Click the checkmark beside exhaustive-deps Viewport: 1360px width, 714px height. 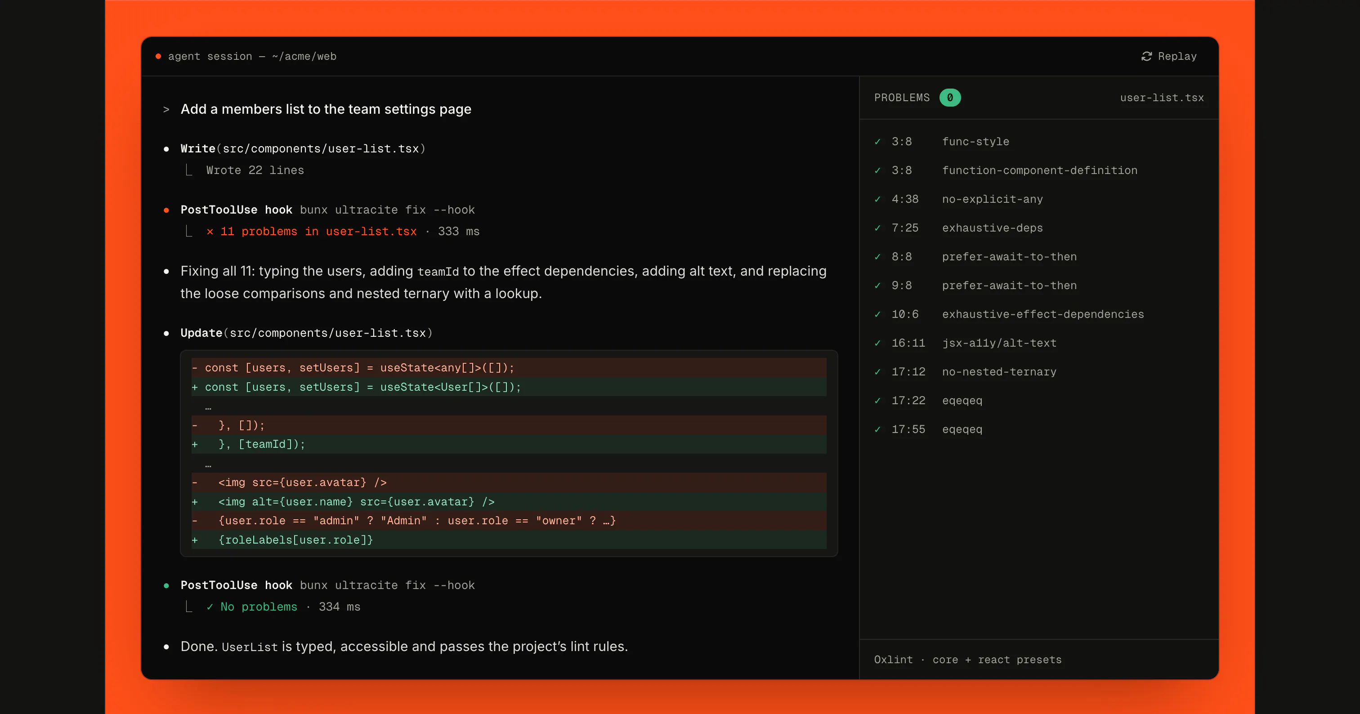[877, 228]
